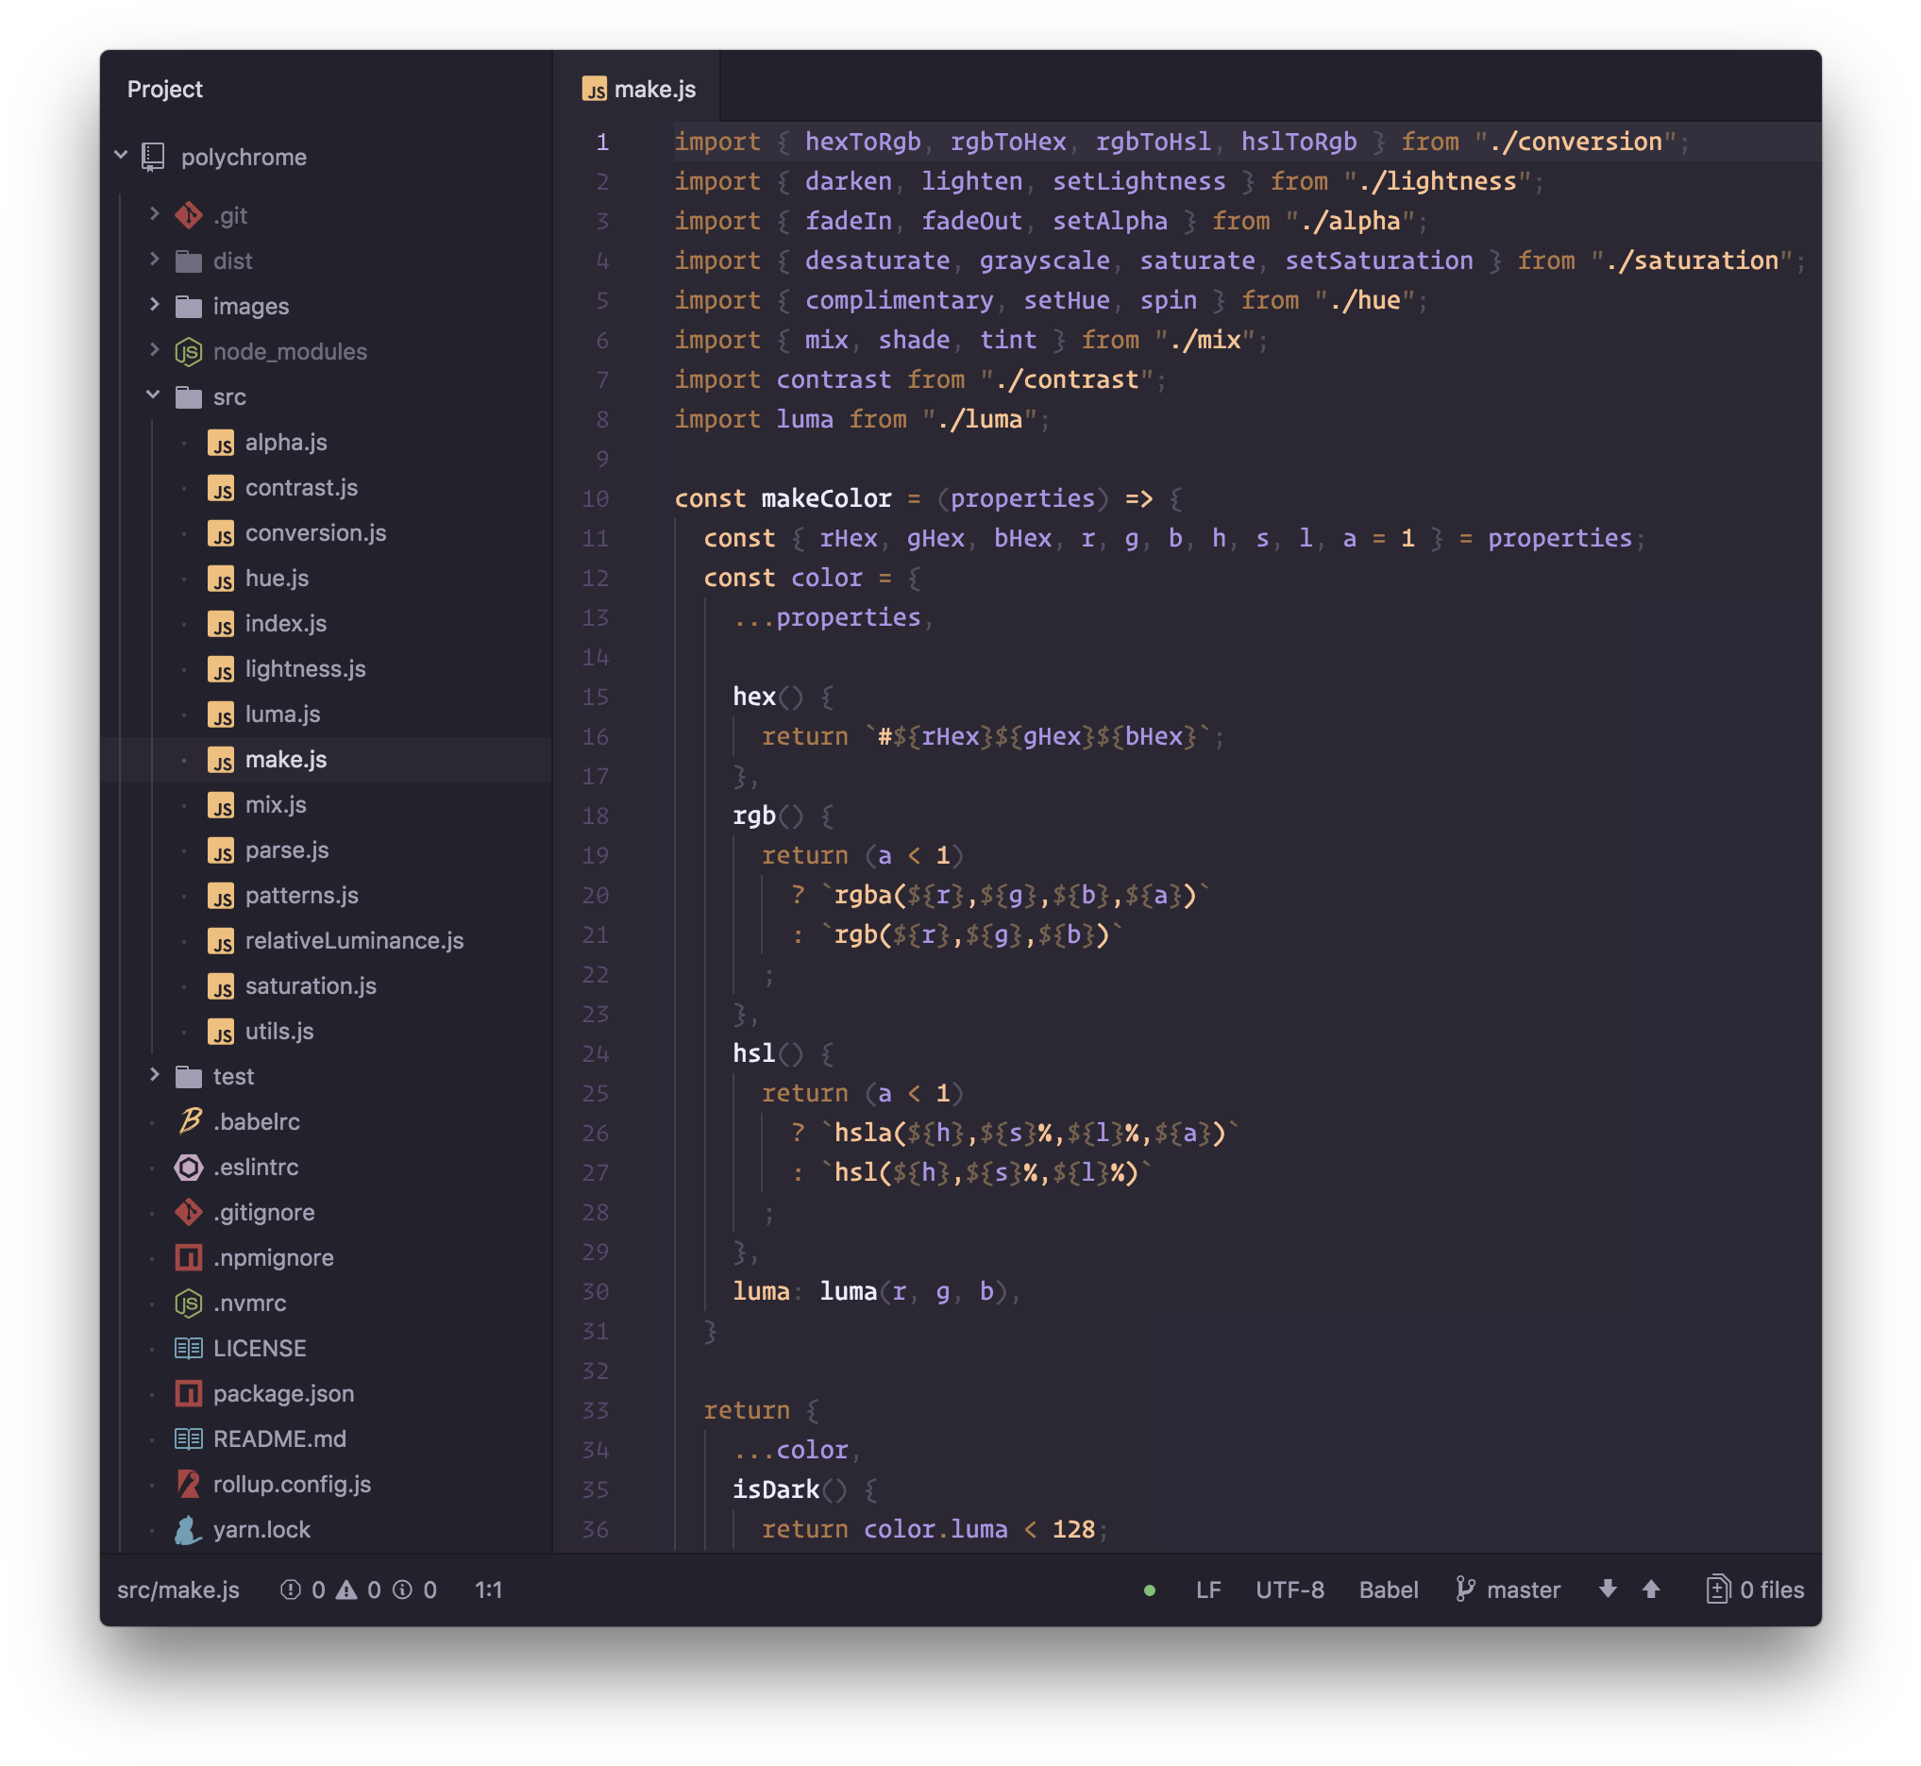Click the Node icon beside .nvmrc
The height and width of the screenshot is (1766, 1921).
click(188, 1303)
